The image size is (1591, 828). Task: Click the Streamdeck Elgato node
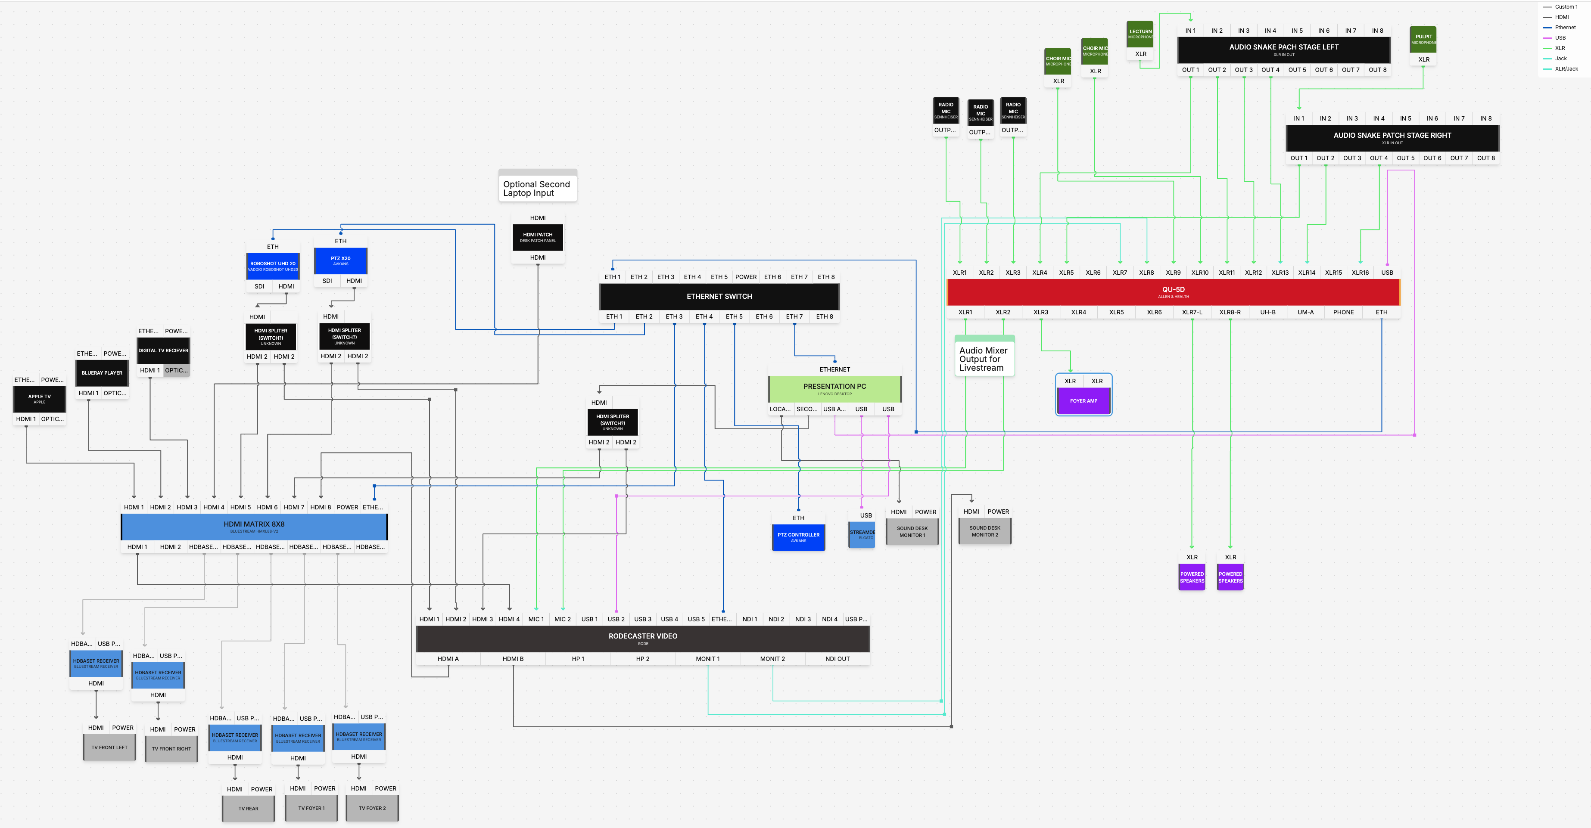coord(862,535)
